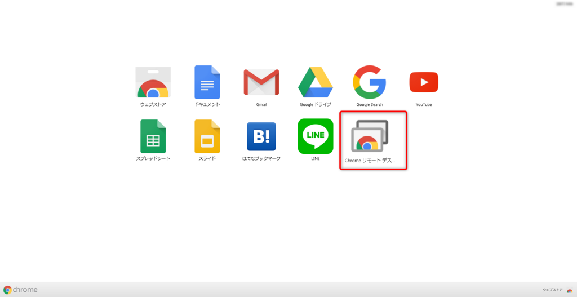Launch Chrome リモート デスクトップ app
Viewport: 577px width, 297px height.
370,136
